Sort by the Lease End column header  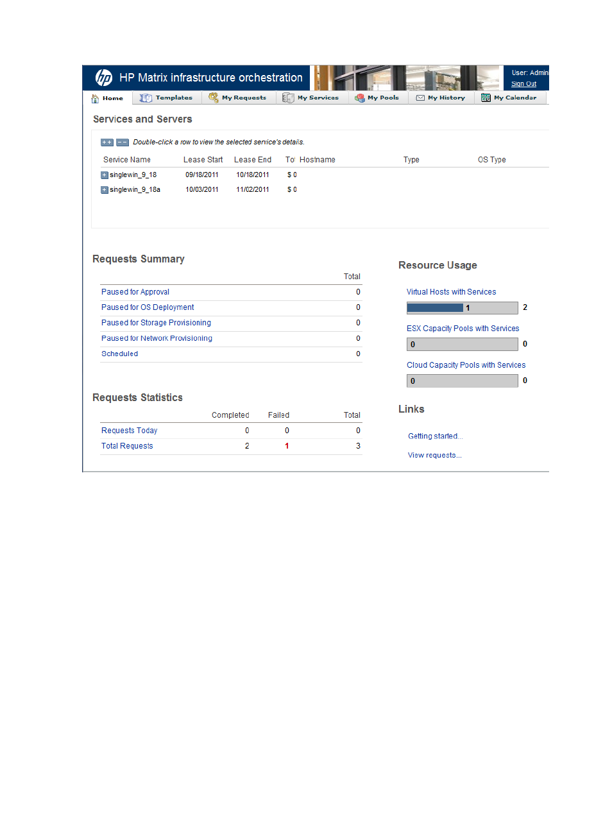[x=253, y=160]
